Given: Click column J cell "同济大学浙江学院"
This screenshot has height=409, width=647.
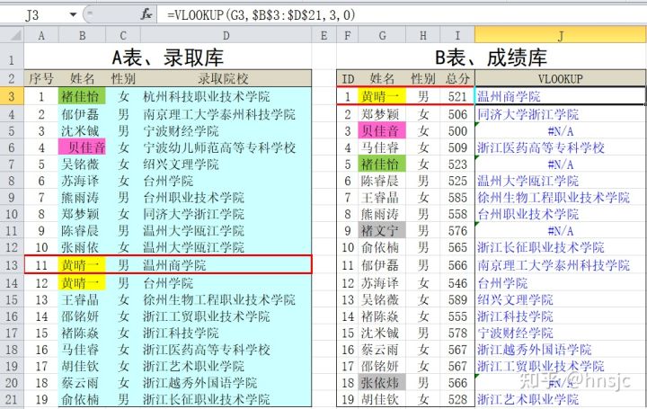Looking at the screenshot, I should click(x=561, y=114).
